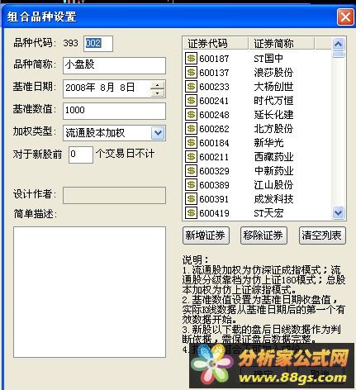The image size is (356, 390).
Task: Click the 证券代码 column header
Action: (x=216, y=44)
